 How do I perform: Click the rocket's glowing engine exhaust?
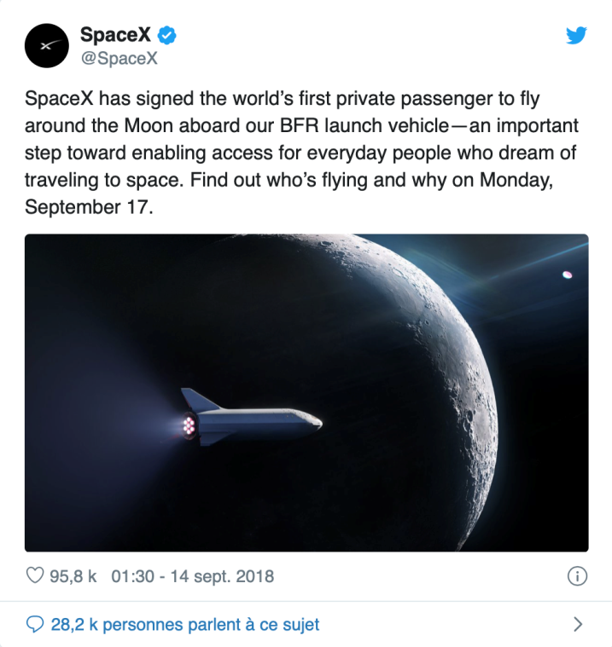189,426
